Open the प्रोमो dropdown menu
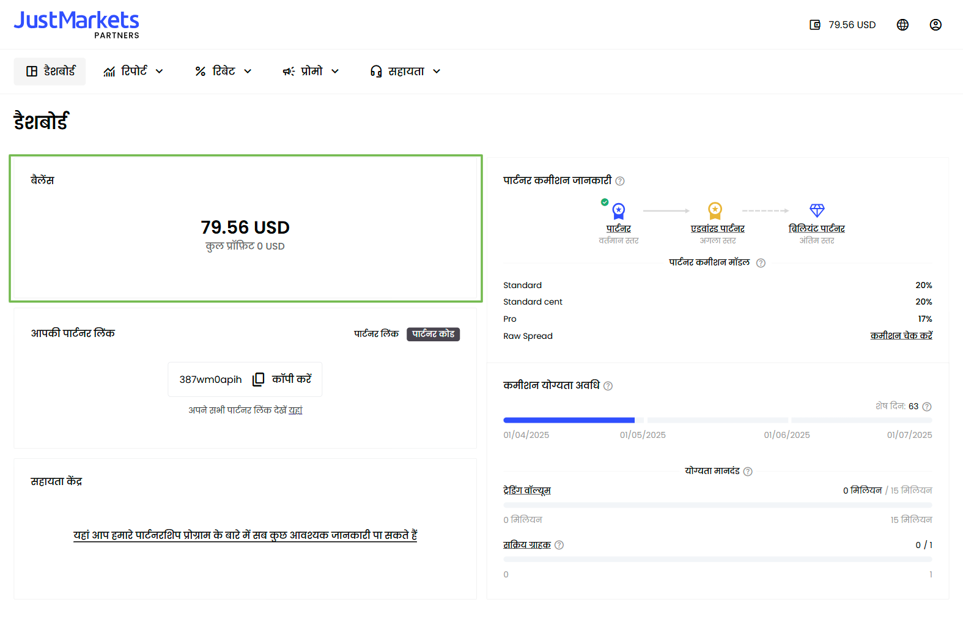 pos(311,72)
